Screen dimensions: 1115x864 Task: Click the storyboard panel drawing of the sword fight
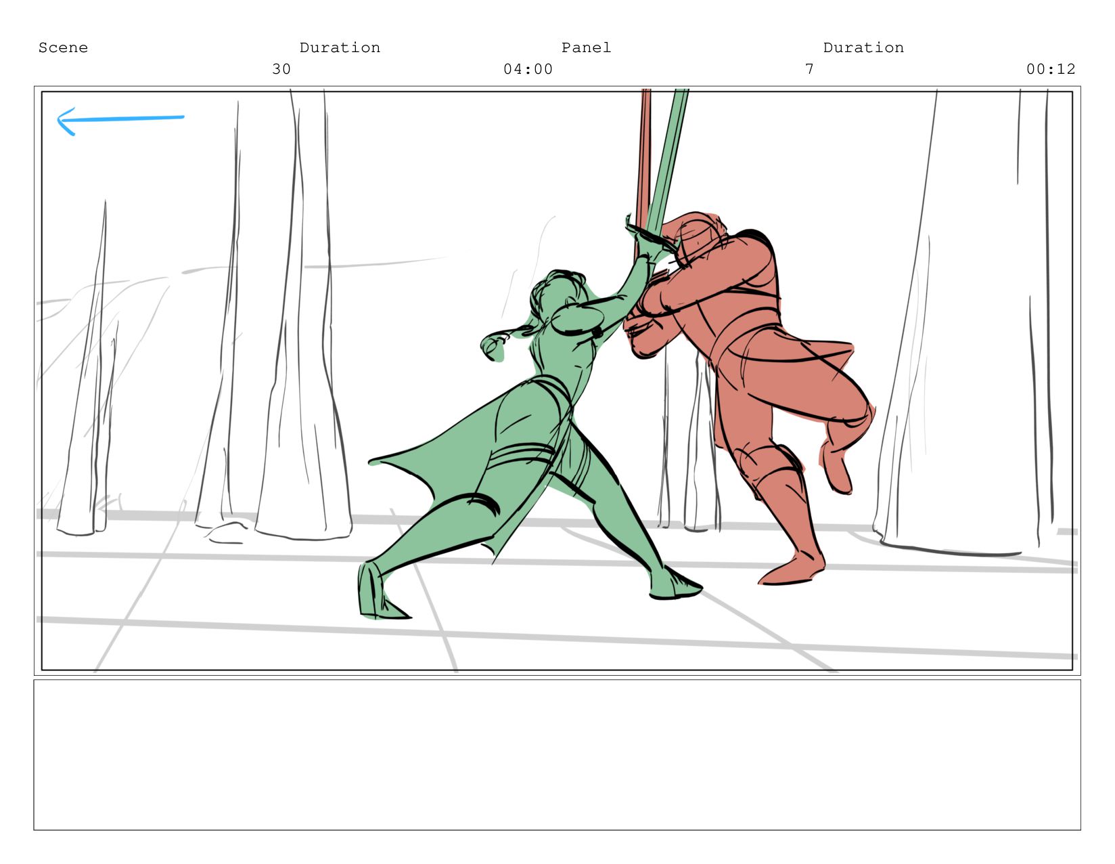pyautogui.click(x=557, y=381)
